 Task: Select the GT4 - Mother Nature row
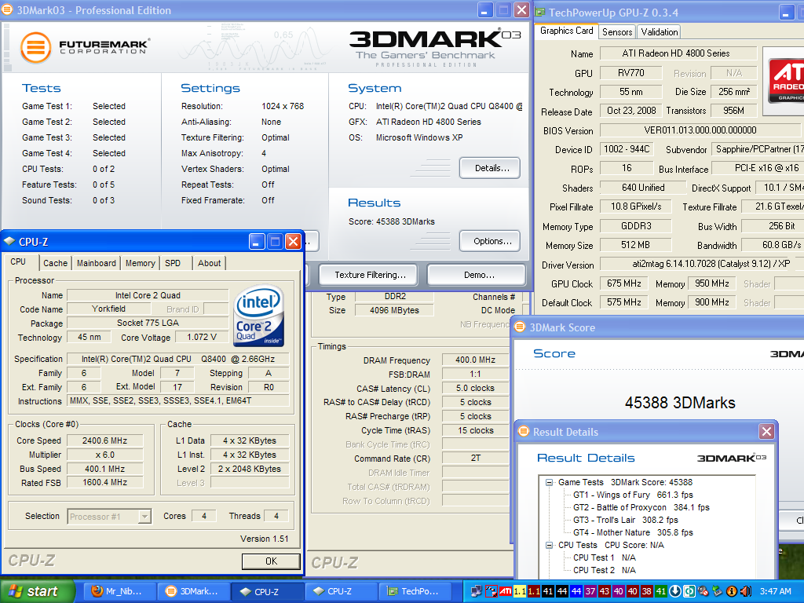click(633, 533)
